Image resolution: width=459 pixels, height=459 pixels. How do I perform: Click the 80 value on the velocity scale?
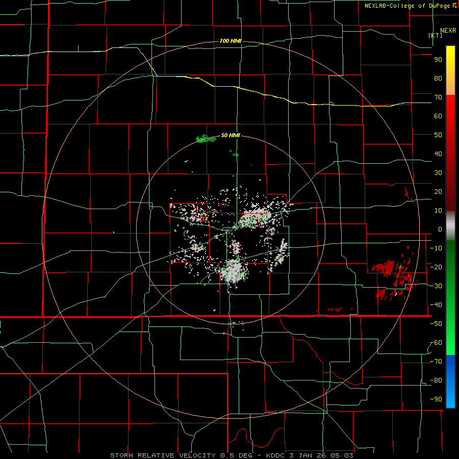[438, 78]
